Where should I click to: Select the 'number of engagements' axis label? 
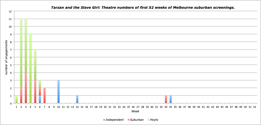pyautogui.click(x=6, y=57)
